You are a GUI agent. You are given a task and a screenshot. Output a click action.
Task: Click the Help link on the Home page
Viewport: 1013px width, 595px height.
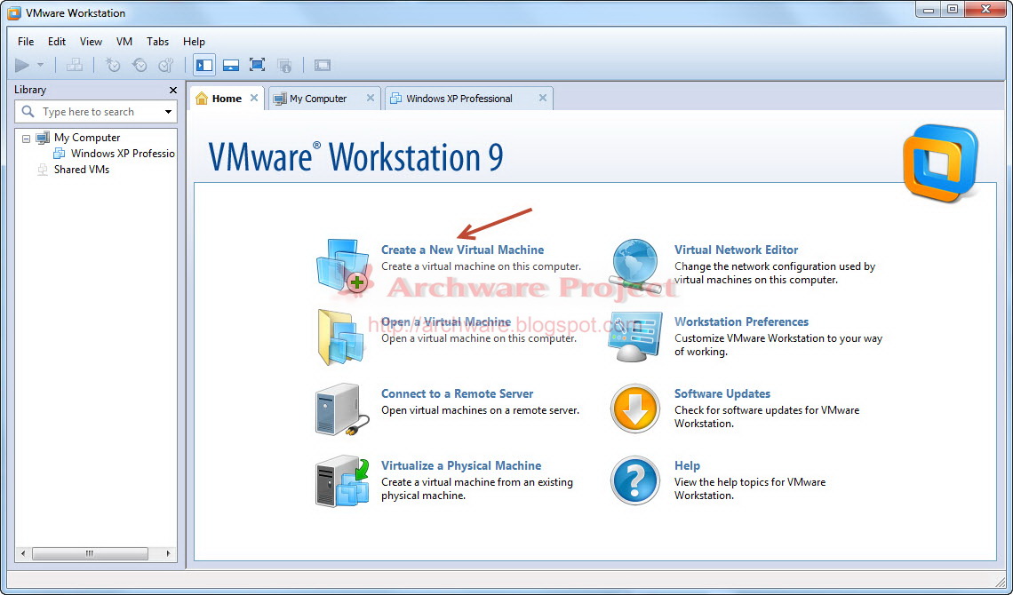point(688,465)
